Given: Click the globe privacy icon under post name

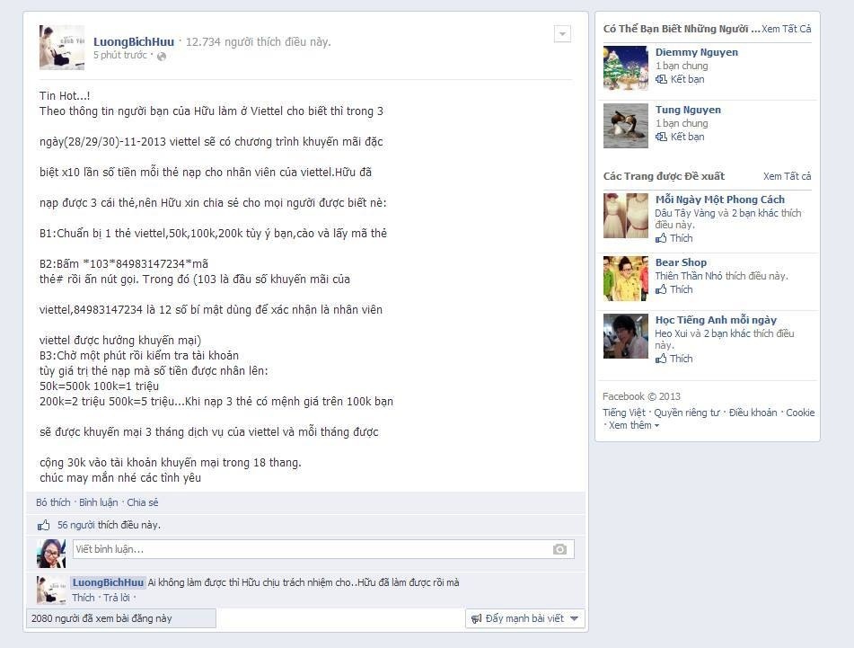Looking at the screenshot, I should (x=162, y=56).
